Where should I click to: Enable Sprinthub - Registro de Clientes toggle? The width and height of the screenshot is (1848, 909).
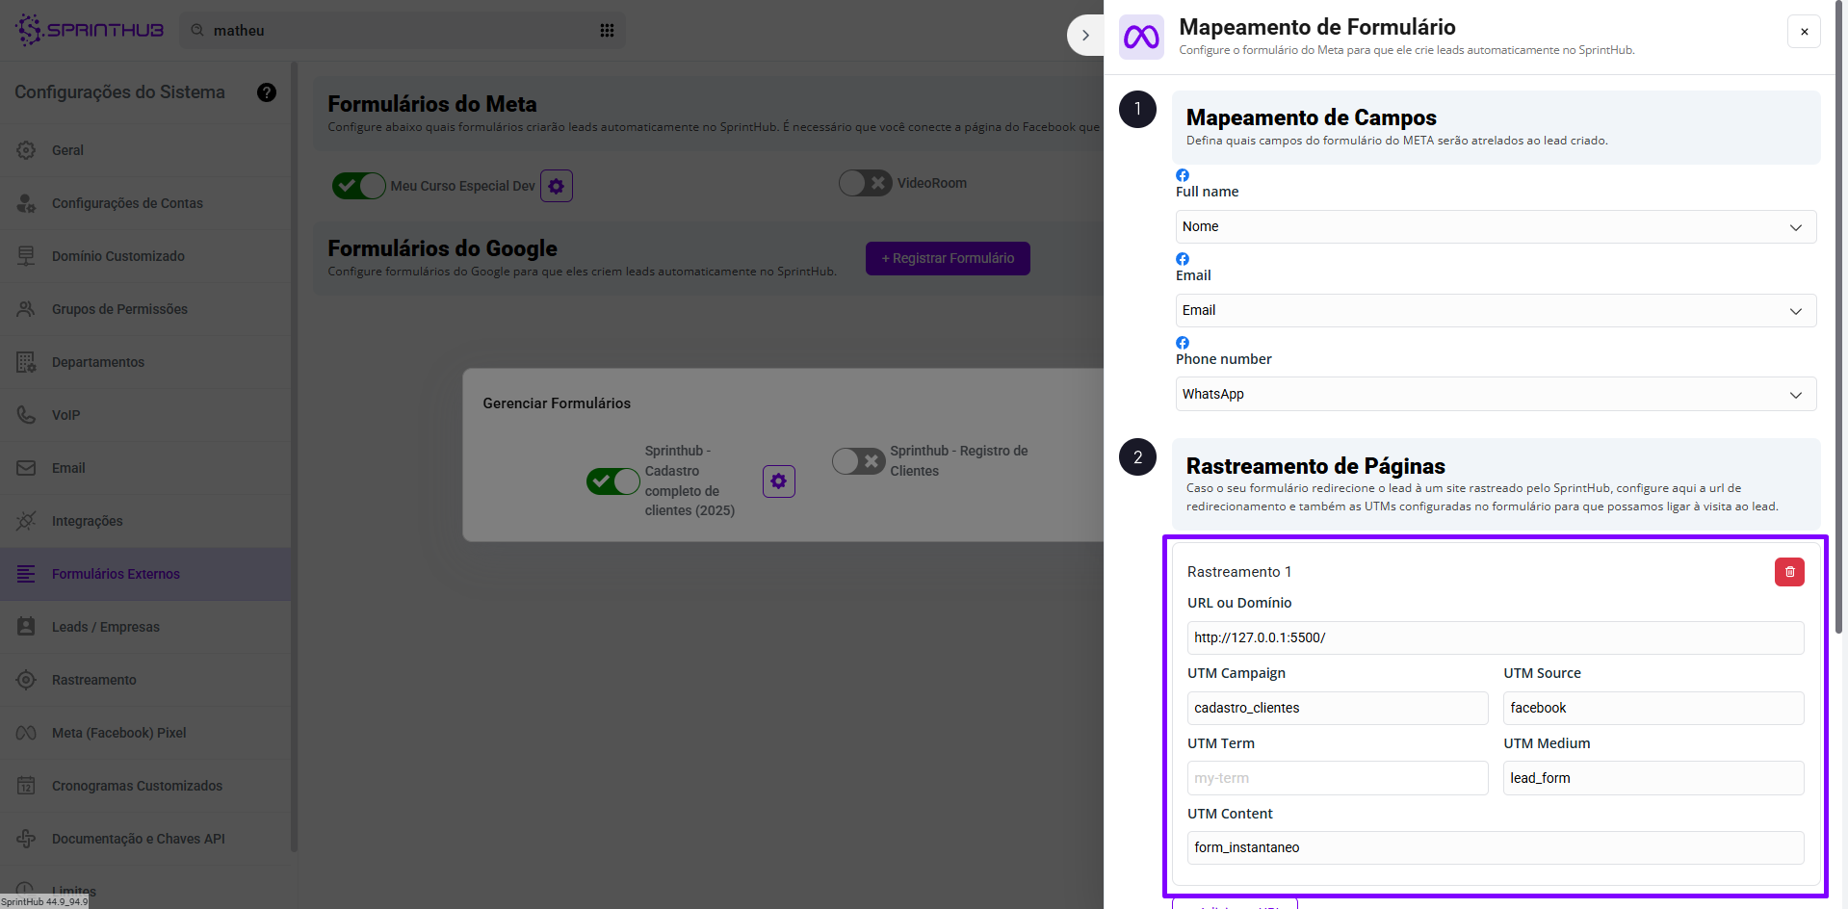click(858, 461)
